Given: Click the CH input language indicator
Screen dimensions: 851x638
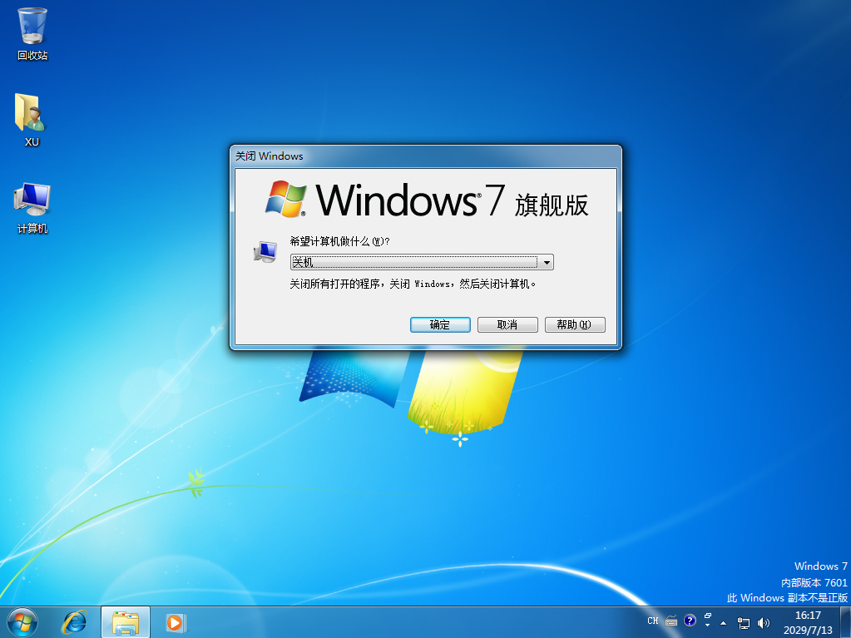Looking at the screenshot, I should click(653, 621).
